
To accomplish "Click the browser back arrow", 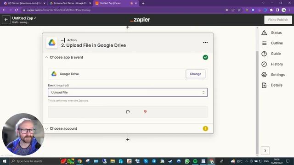I will pos(4,10).
